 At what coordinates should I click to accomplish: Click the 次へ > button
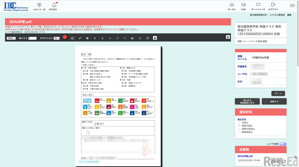point(278,94)
